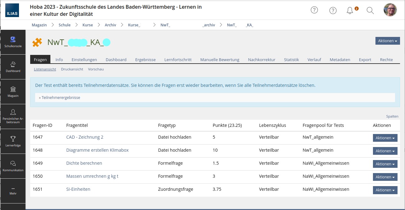Go to Dashboard in the sidebar

(13, 67)
